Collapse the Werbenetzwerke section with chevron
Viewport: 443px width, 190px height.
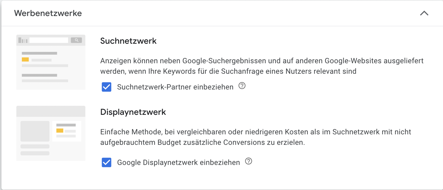point(424,13)
